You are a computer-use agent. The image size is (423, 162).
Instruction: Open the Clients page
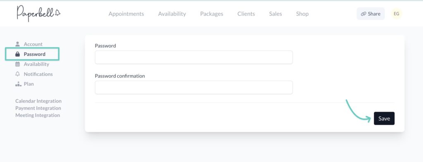tap(246, 14)
